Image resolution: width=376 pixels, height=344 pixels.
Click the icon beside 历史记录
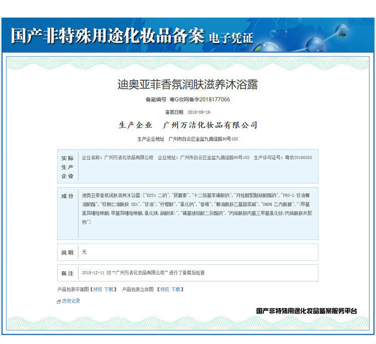coord(59,301)
